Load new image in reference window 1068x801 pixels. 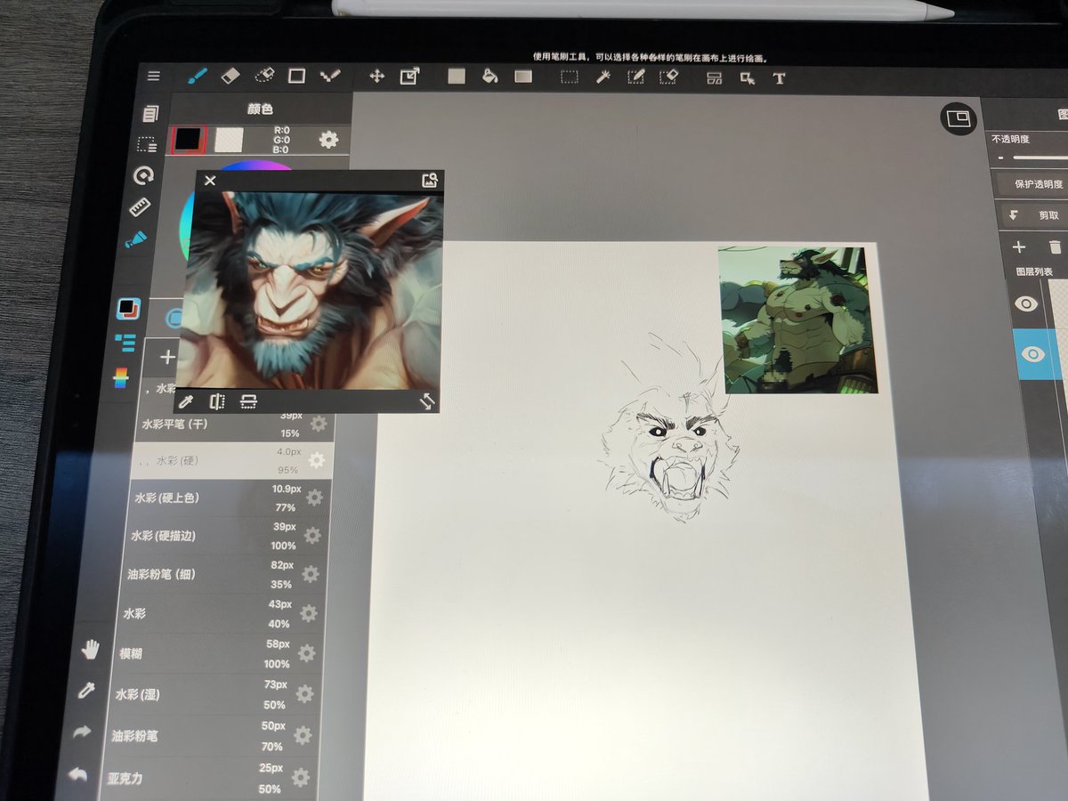click(430, 181)
